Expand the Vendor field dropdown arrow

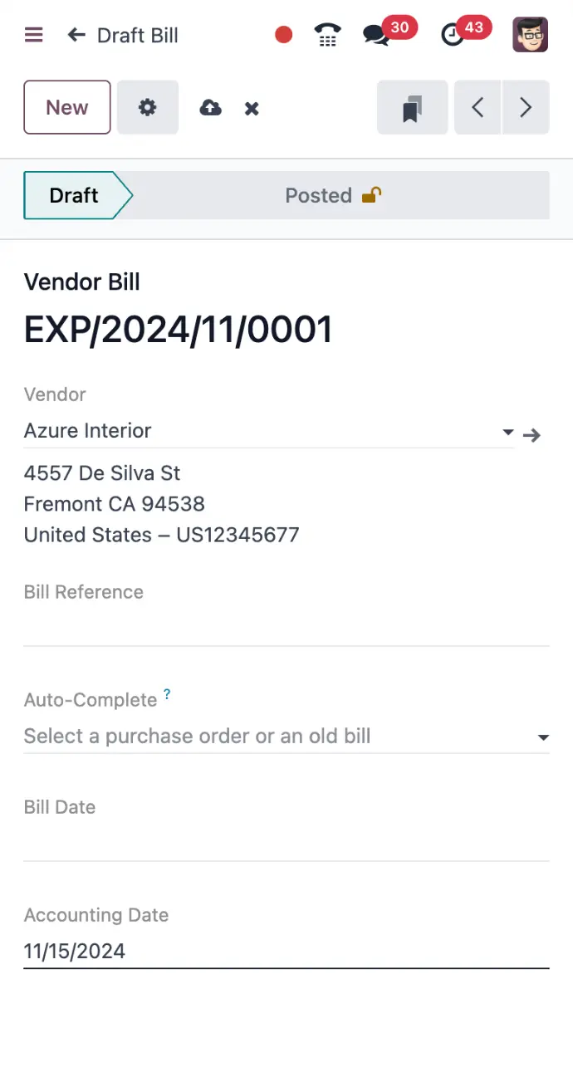[507, 433]
